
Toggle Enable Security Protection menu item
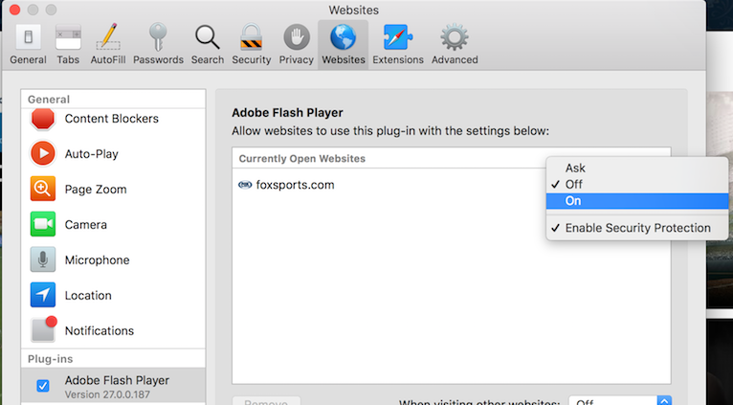point(637,228)
